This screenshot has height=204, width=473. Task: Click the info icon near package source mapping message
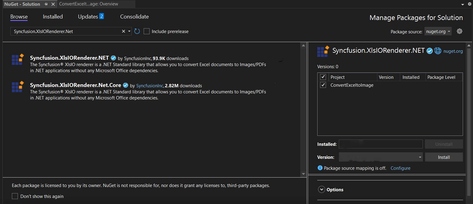click(320, 168)
